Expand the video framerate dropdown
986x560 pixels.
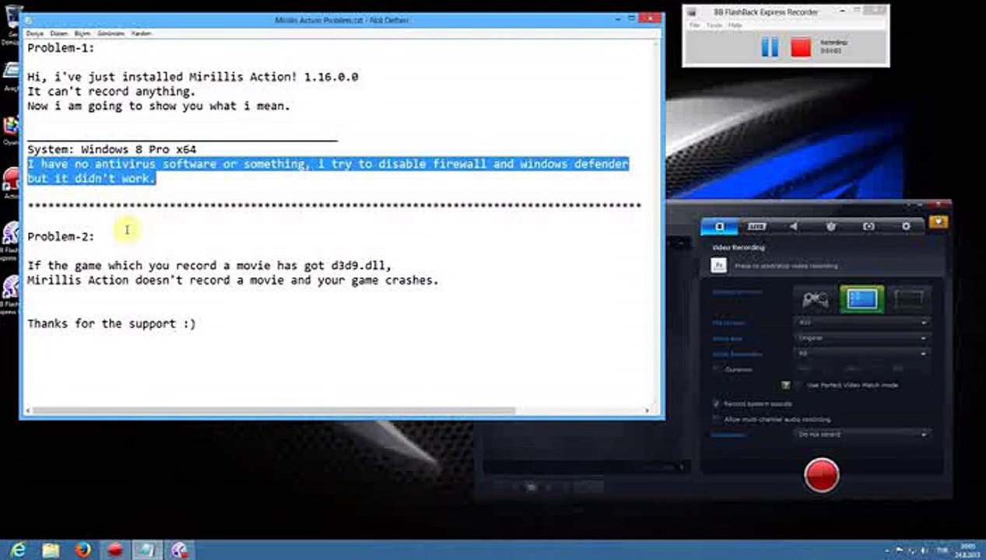pos(862,353)
